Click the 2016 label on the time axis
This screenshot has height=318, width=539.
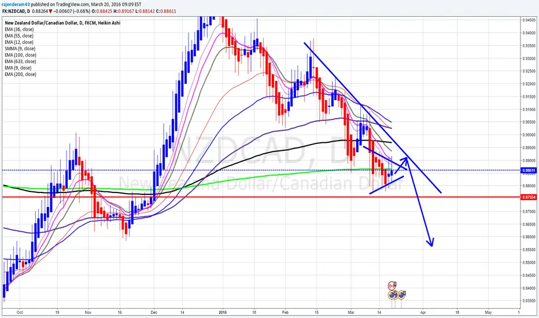click(223, 312)
